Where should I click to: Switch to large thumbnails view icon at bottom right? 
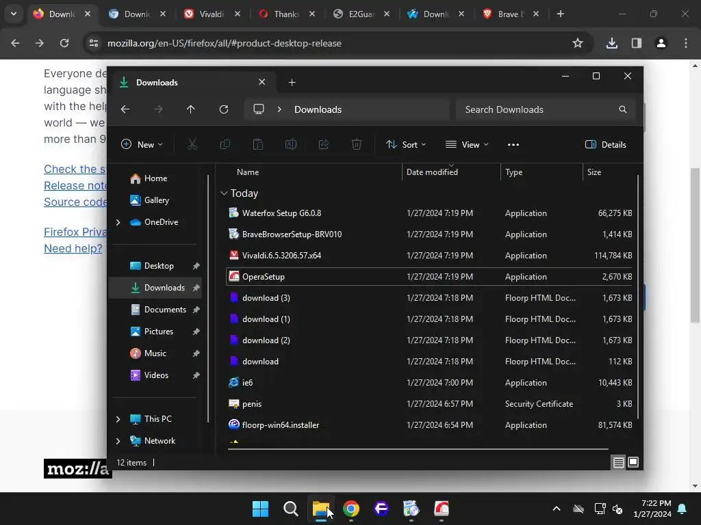coord(633,462)
